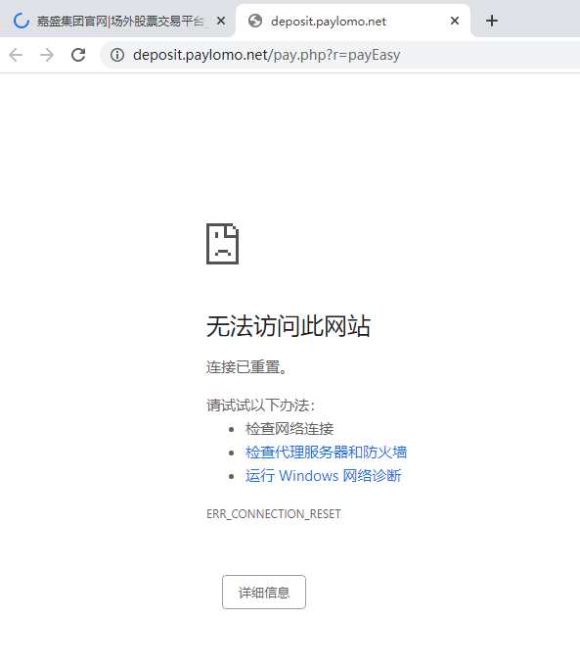The height and width of the screenshot is (668, 580).
Task: Click the 检查网络连接 suggestion text
Action: point(290,429)
